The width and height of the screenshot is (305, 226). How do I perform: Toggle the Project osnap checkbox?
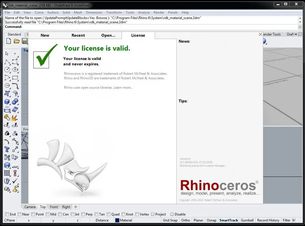153,214
